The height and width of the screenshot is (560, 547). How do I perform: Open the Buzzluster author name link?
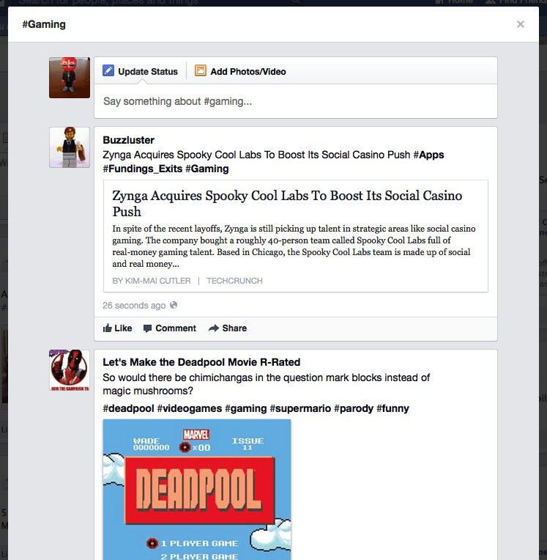128,140
